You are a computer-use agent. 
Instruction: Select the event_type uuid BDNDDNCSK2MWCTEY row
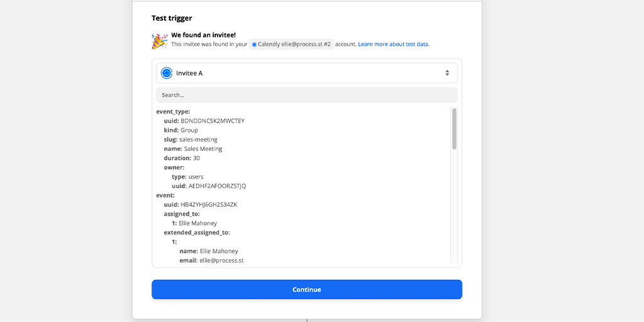tap(204, 121)
